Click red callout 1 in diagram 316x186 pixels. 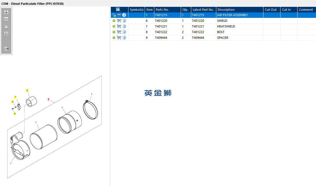(48, 99)
